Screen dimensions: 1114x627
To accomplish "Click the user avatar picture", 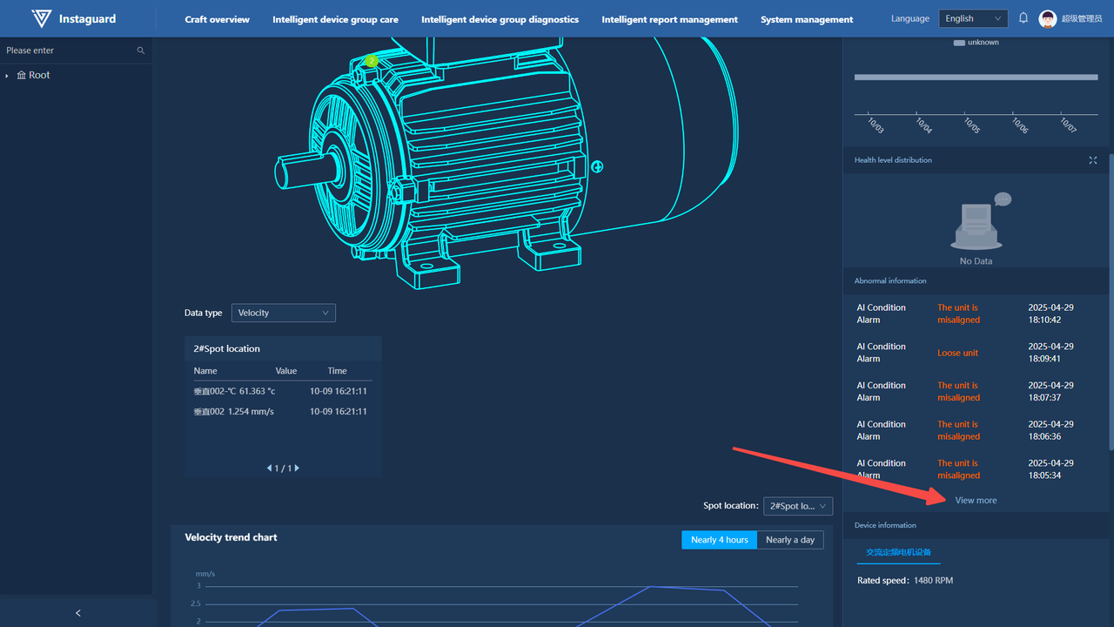I will [x=1048, y=19].
